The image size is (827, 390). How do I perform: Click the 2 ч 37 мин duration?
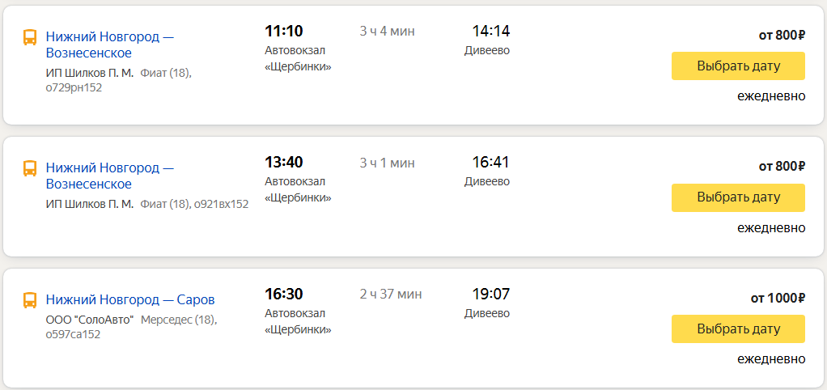click(391, 294)
